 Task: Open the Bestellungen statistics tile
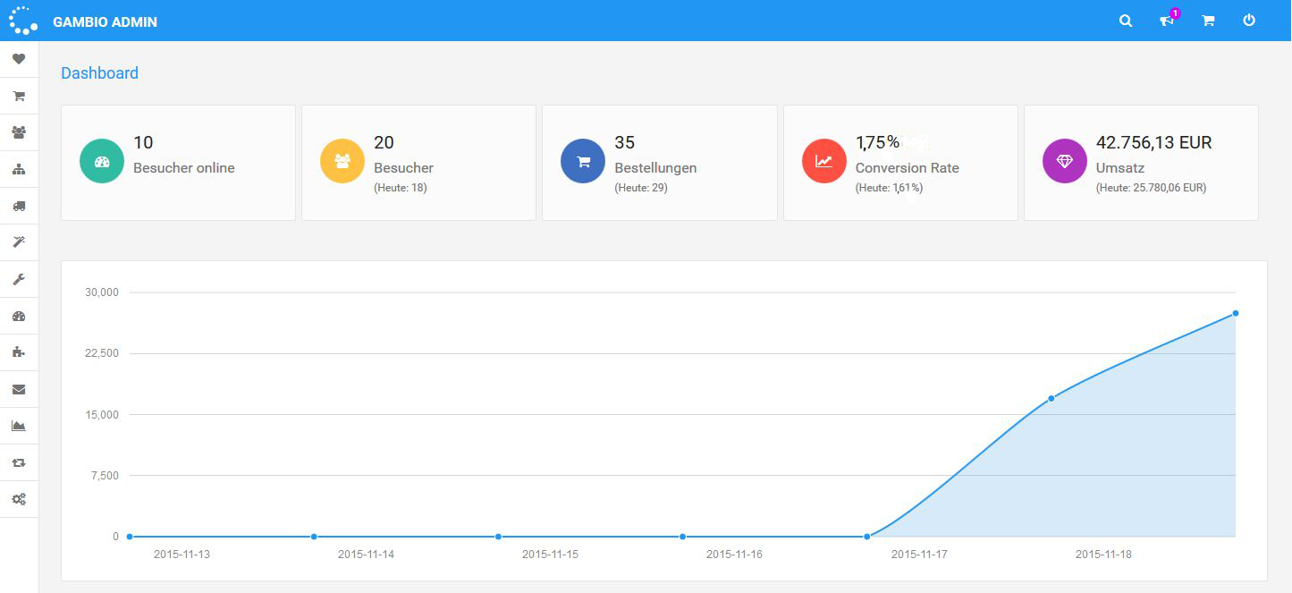(x=659, y=162)
